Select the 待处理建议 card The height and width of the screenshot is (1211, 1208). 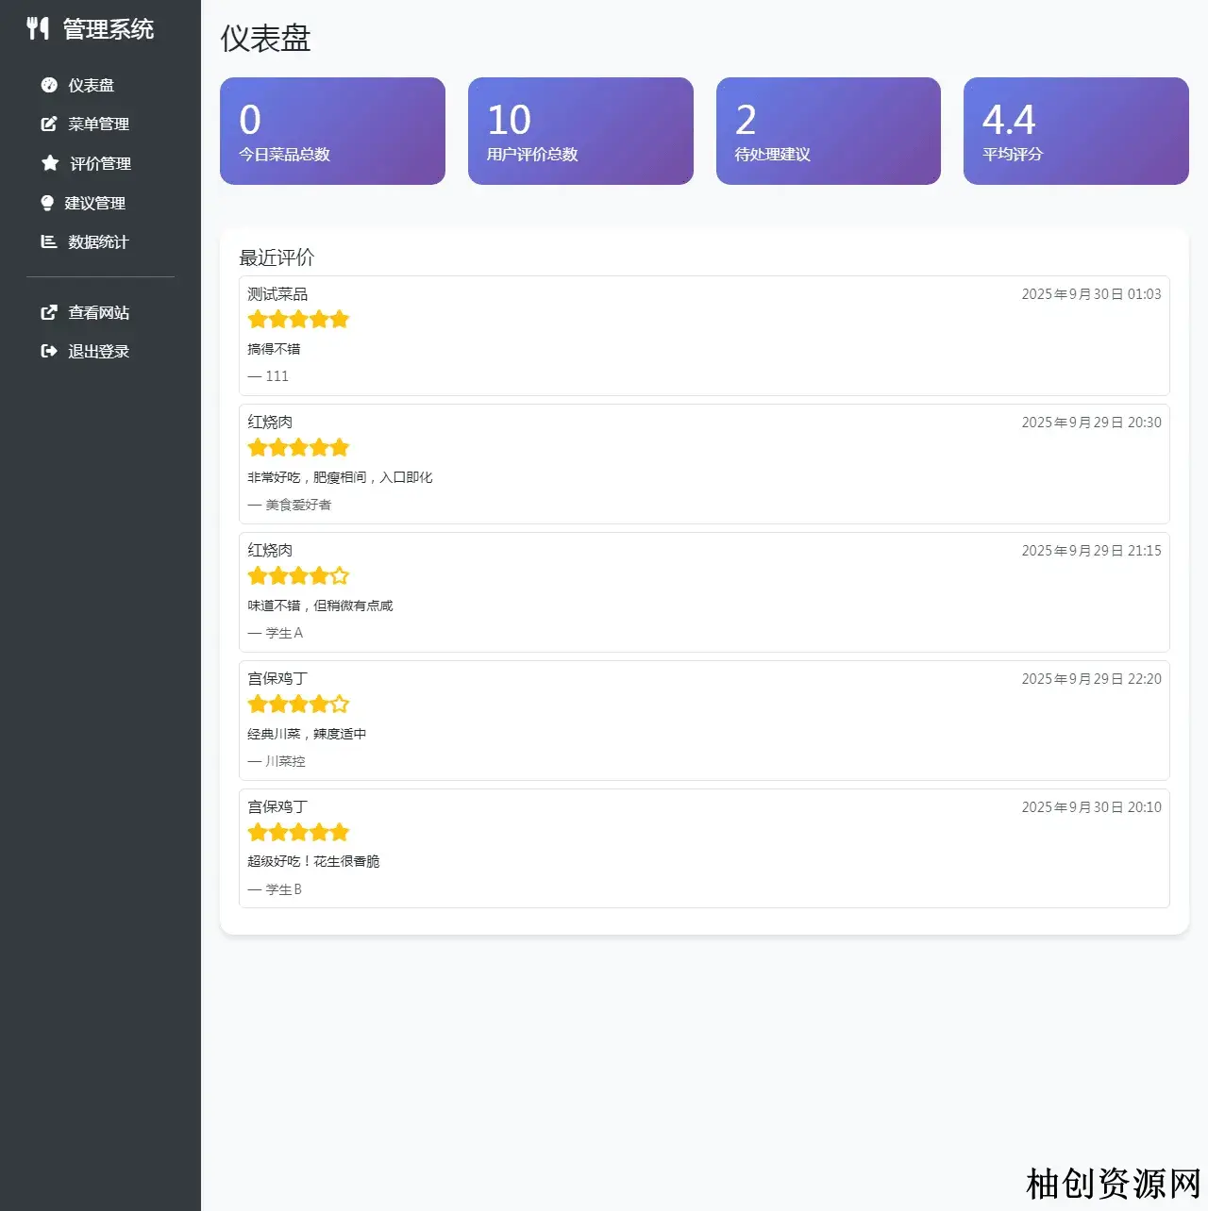coord(828,131)
